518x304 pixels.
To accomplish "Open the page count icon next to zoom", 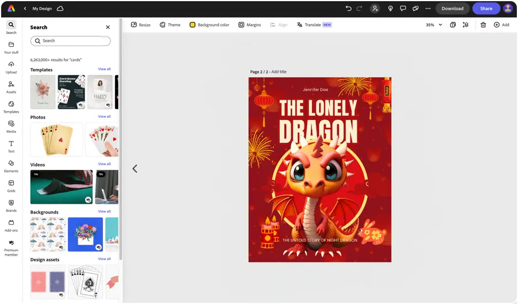I will [453, 25].
